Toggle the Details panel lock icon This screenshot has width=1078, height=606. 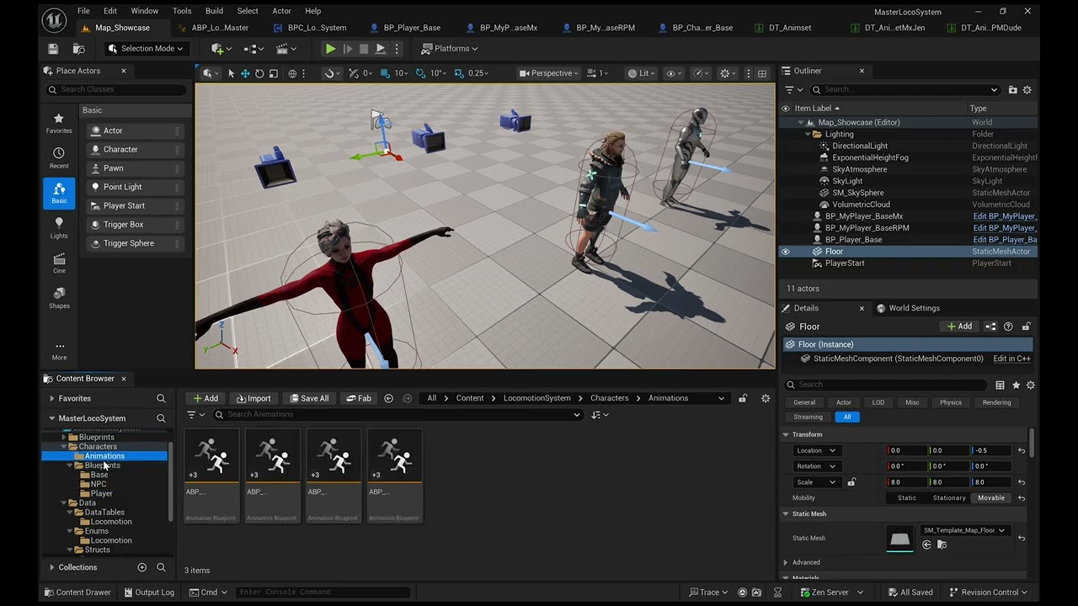(x=1026, y=327)
